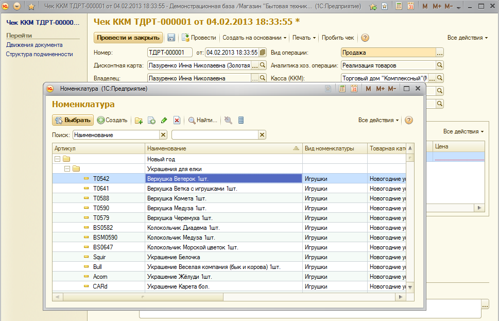Open the 'Печать' dropdown menu

(x=304, y=38)
